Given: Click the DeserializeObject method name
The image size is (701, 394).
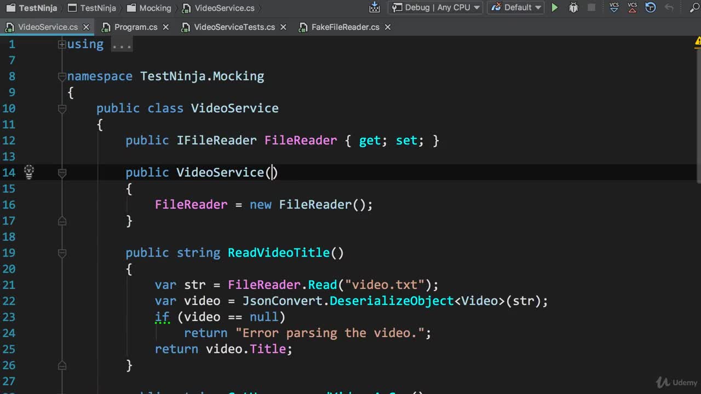Looking at the screenshot, I should (392, 301).
